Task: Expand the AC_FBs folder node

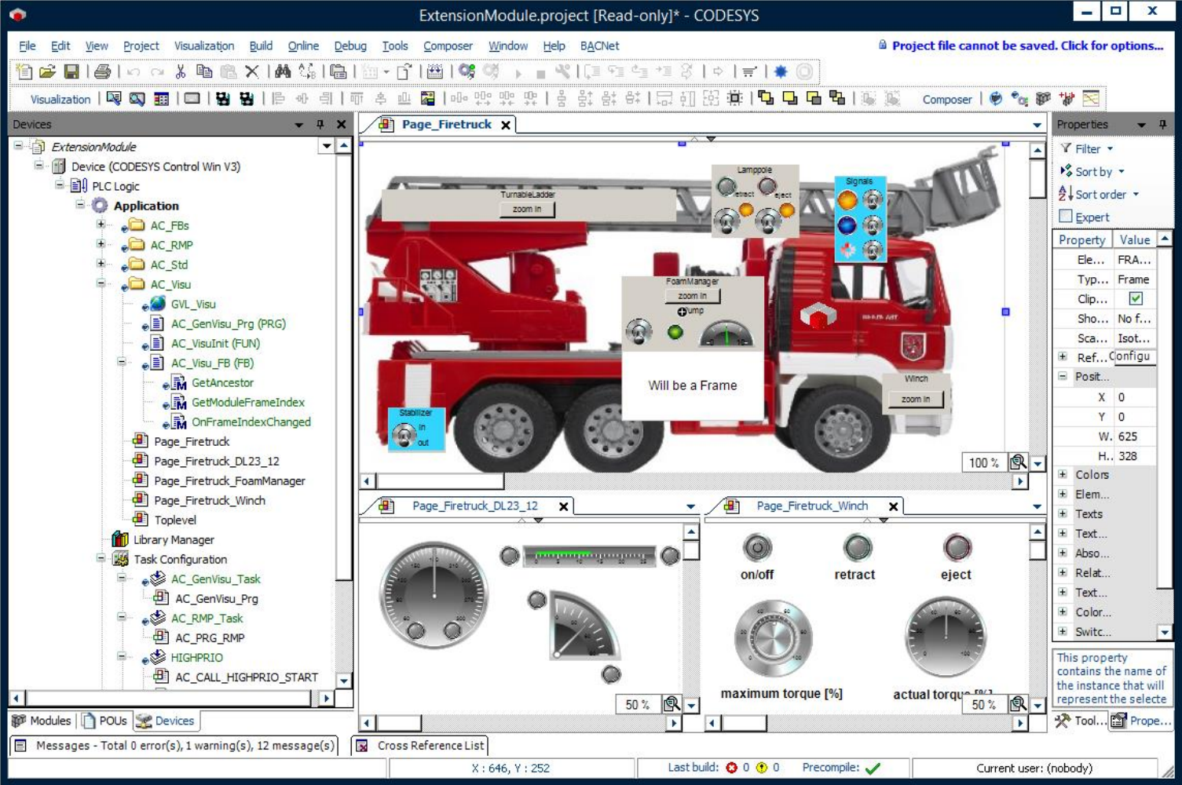Action: pos(101,225)
